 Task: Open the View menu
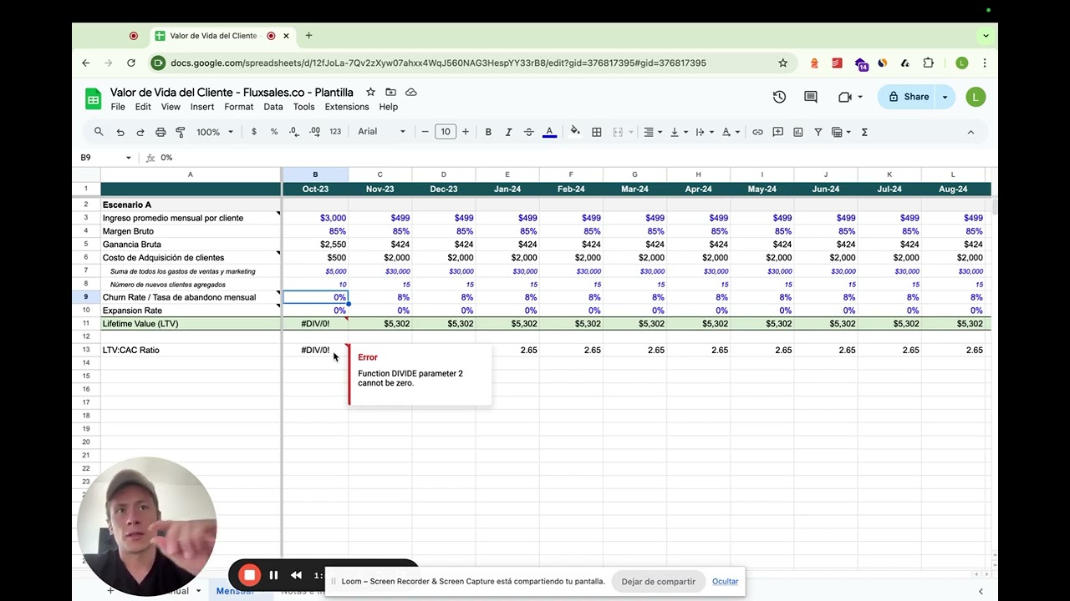[171, 107]
